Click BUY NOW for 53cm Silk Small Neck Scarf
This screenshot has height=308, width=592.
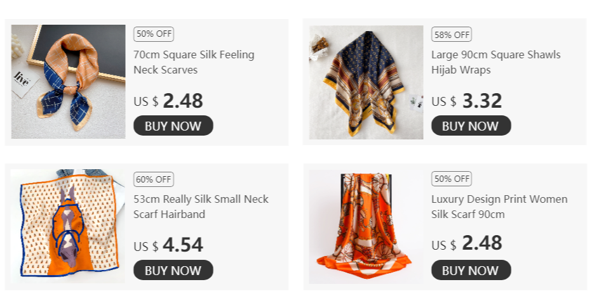coord(173,270)
